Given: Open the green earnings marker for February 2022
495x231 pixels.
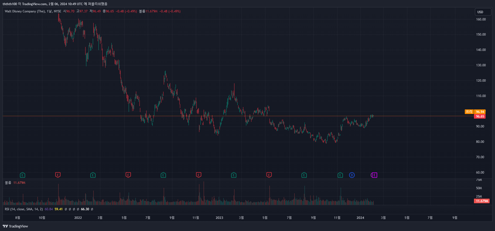Looking at the screenshot, I should point(93,175).
